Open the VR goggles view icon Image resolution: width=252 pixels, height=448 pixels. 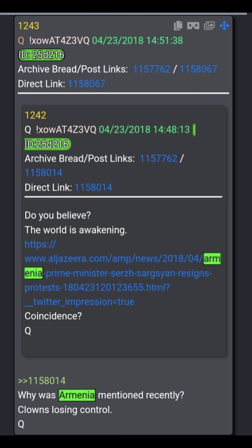(x=193, y=26)
